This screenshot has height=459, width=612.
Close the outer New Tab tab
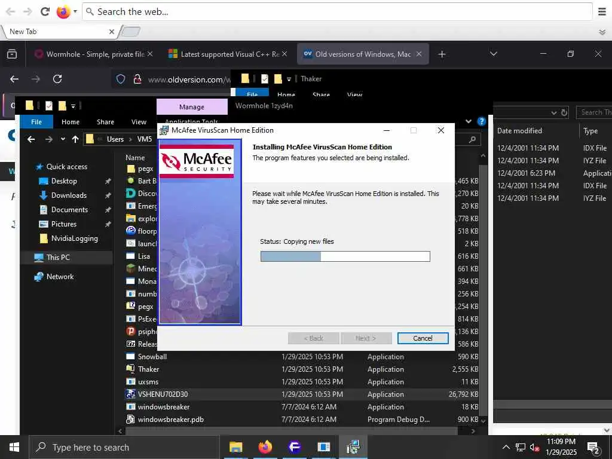[x=112, y=32]
